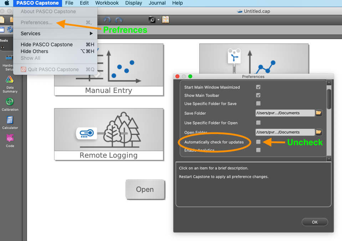Select Manual Entry template thumbnail
This screenshot has height=241, width=342.
(x=109, y=70)
